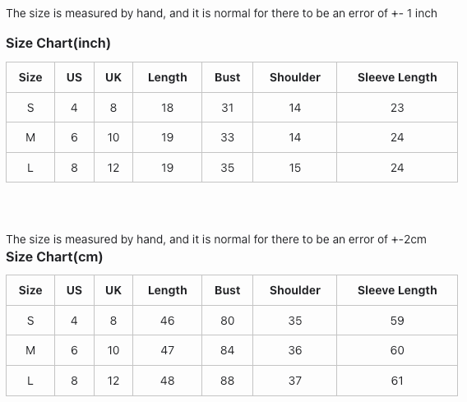Click shoulder value 15 in inch table
The height and width of the screenshot is (402, 467).
coord(295,168)
